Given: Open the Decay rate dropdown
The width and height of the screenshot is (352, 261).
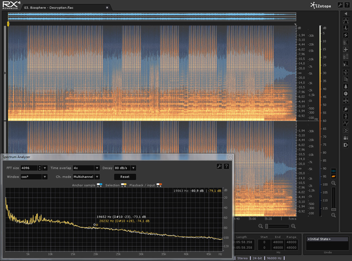Looking at the screenshot, I should click(133, 168).
